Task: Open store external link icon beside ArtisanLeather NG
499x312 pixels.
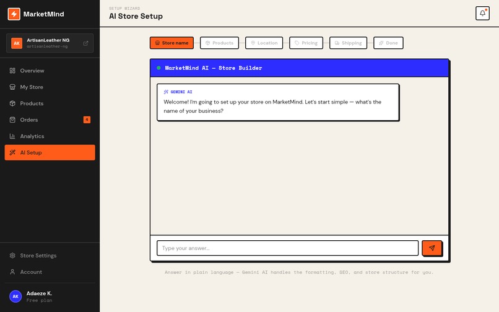Action: (x=85, y=43)
